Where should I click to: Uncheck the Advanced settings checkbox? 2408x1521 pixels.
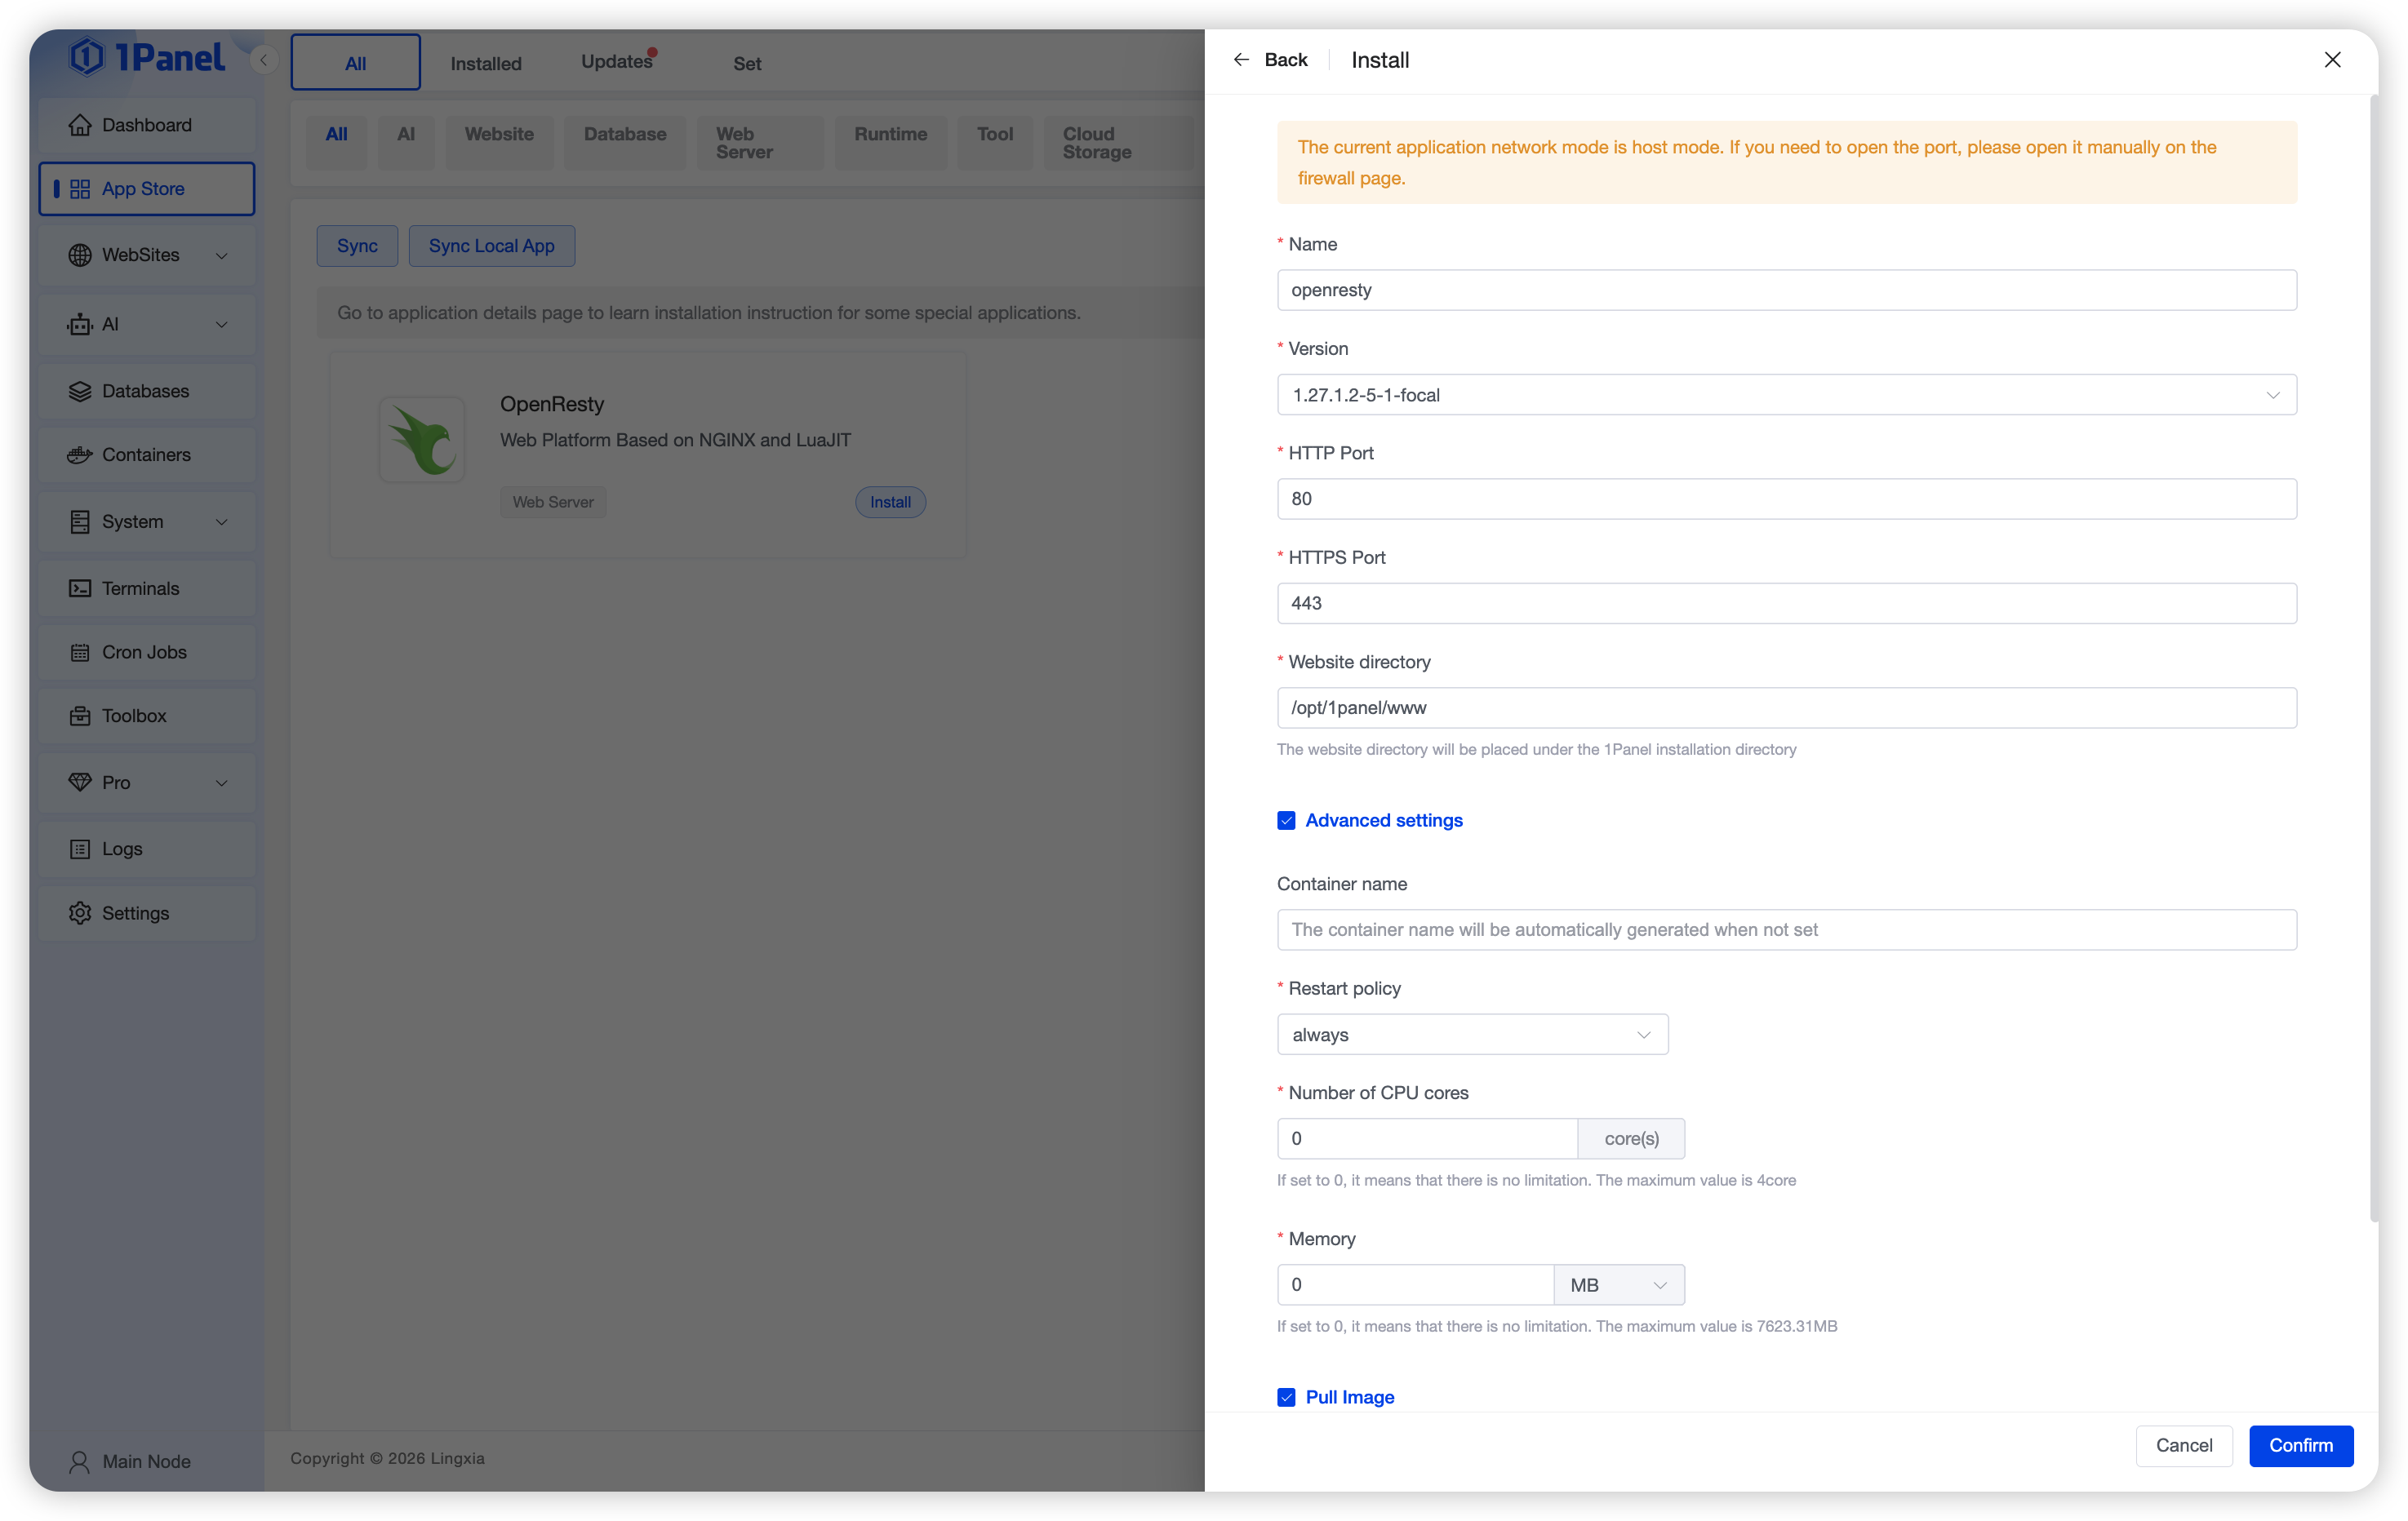click(x=1286, y=820)
